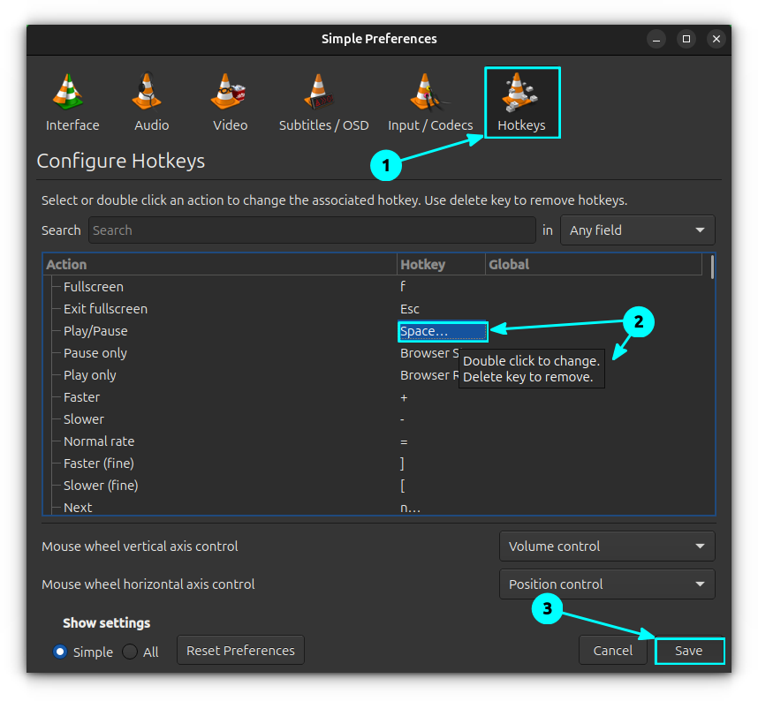Reset Preferences to defaults
Image resolution: width=758 pixels, height=701 pixels.
coord(240,650)
